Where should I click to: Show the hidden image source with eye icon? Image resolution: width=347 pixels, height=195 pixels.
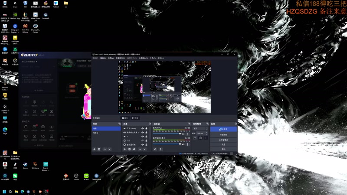point(143,140)
